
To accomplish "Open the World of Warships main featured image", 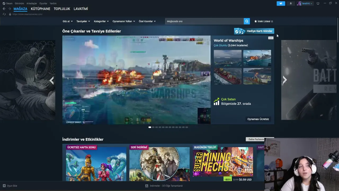I will [x=136, y=80].
